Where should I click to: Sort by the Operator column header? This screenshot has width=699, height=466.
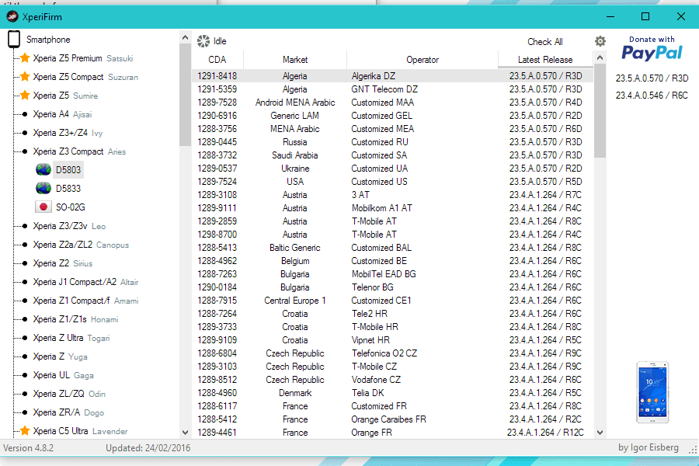tap(423, 60)
